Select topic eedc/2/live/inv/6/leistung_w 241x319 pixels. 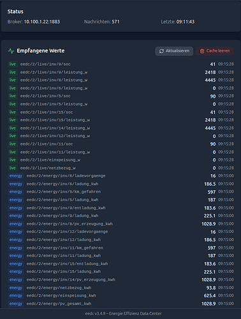click(x=54, y=88)
